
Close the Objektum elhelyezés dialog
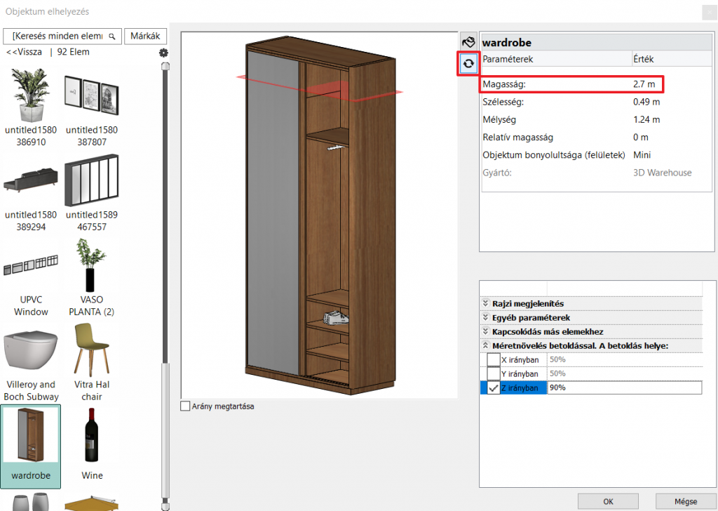point(709,12)
